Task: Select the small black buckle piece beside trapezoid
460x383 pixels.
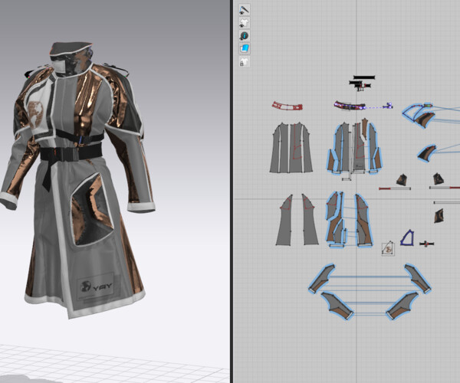Action: [426, 244]
